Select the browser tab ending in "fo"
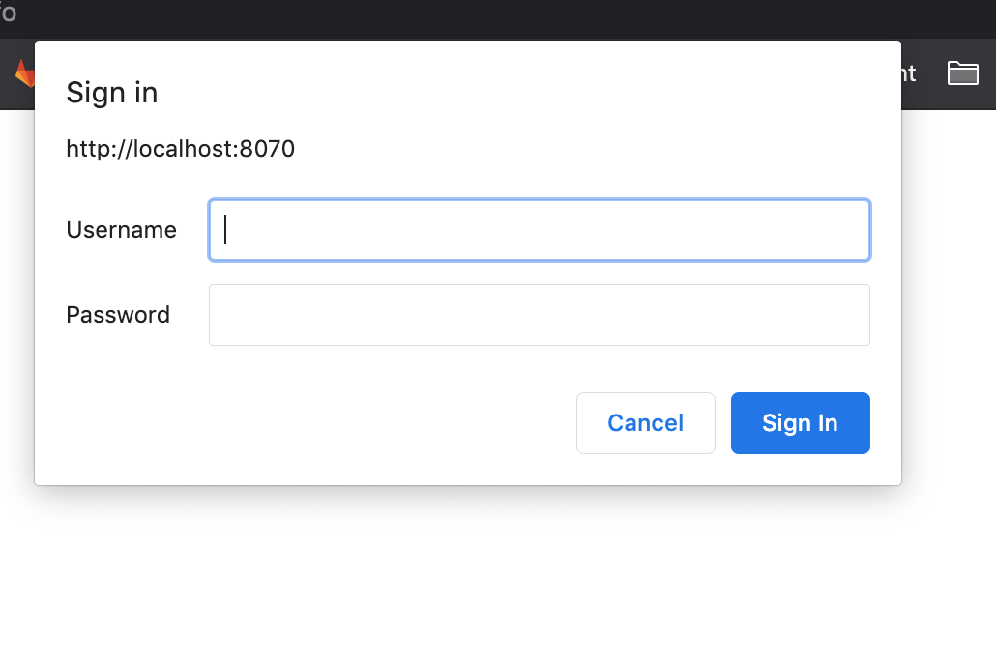 tap(8, 14)
